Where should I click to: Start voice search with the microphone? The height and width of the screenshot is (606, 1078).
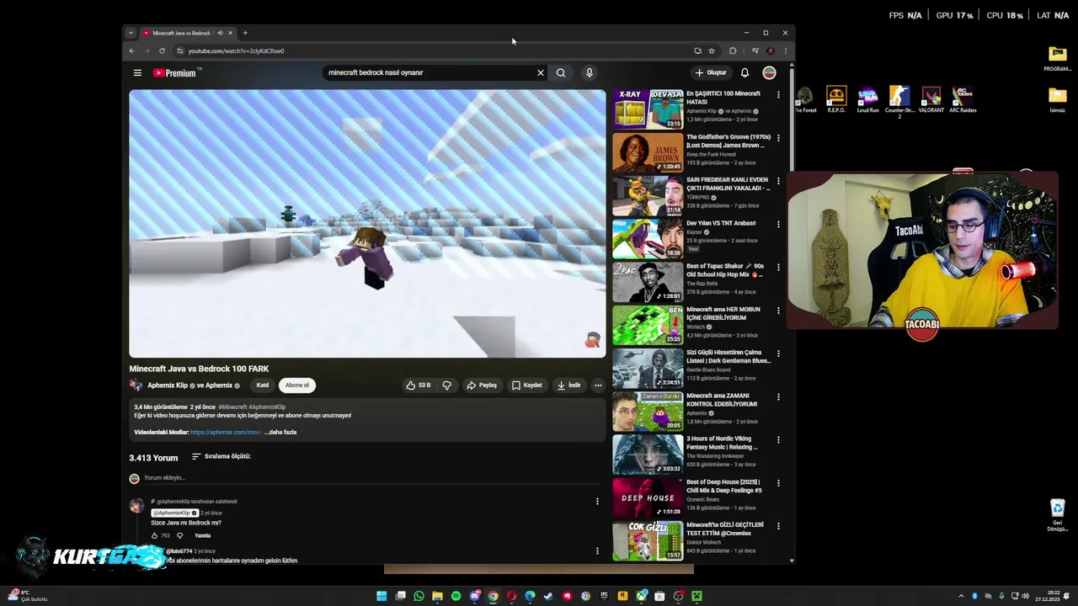pos(590,72)
